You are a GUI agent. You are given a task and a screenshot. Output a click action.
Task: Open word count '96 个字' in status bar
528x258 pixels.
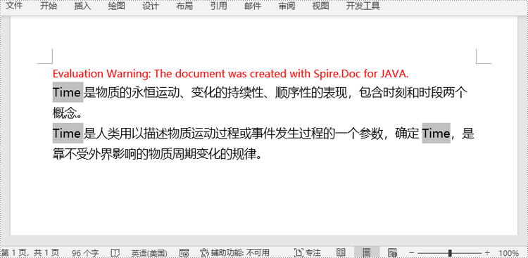85,252
